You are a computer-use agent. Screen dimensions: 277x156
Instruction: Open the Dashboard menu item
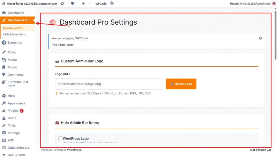15,13
